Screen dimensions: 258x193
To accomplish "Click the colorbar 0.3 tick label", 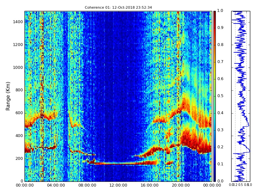I will (220, 130).
